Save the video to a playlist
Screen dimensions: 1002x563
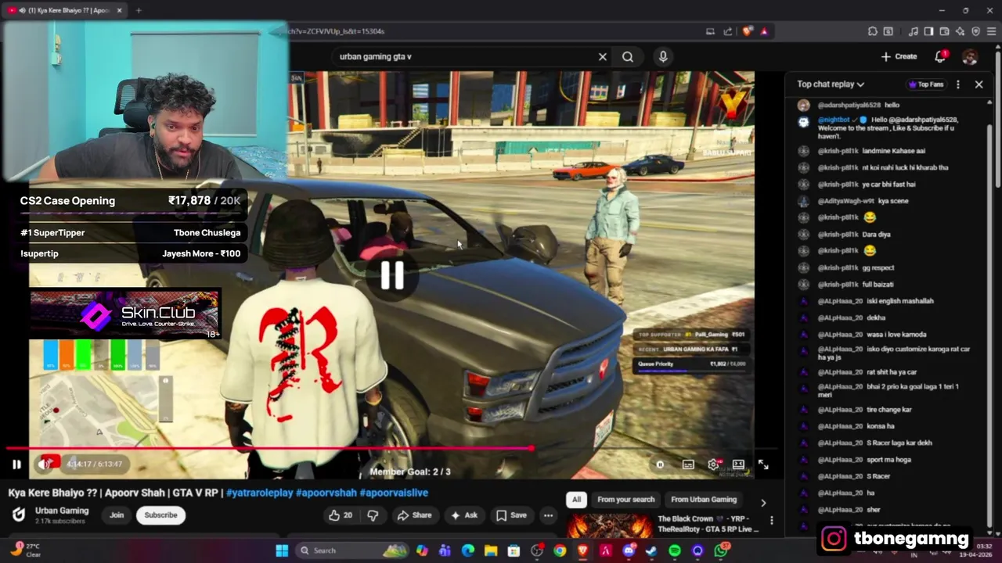click(x=510, y=515)
